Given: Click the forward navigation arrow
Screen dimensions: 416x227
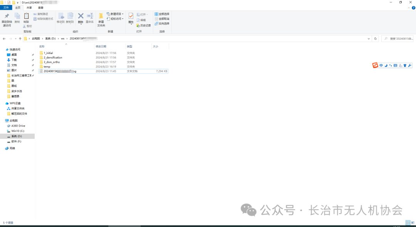Looking at the screenshot, I should tap(11, 39).
